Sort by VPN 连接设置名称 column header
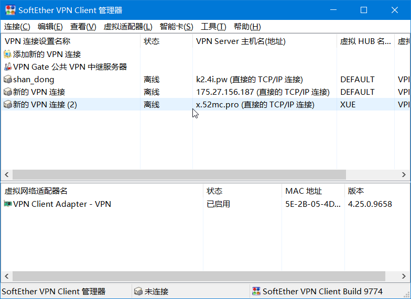 (x=71, y=41)
